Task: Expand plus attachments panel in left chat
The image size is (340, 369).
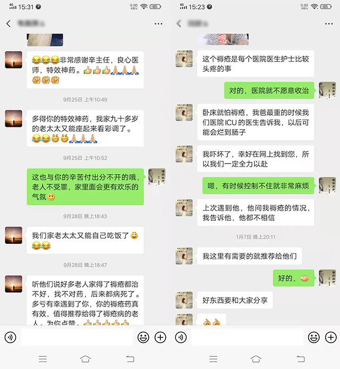Action: click(x=160, y=337)
